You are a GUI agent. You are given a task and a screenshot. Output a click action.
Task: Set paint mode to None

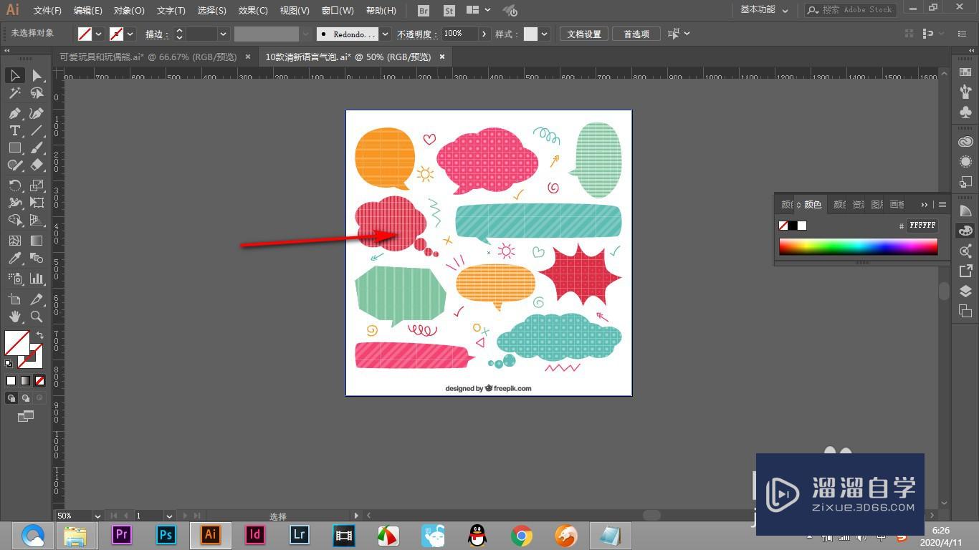(39, 381)
